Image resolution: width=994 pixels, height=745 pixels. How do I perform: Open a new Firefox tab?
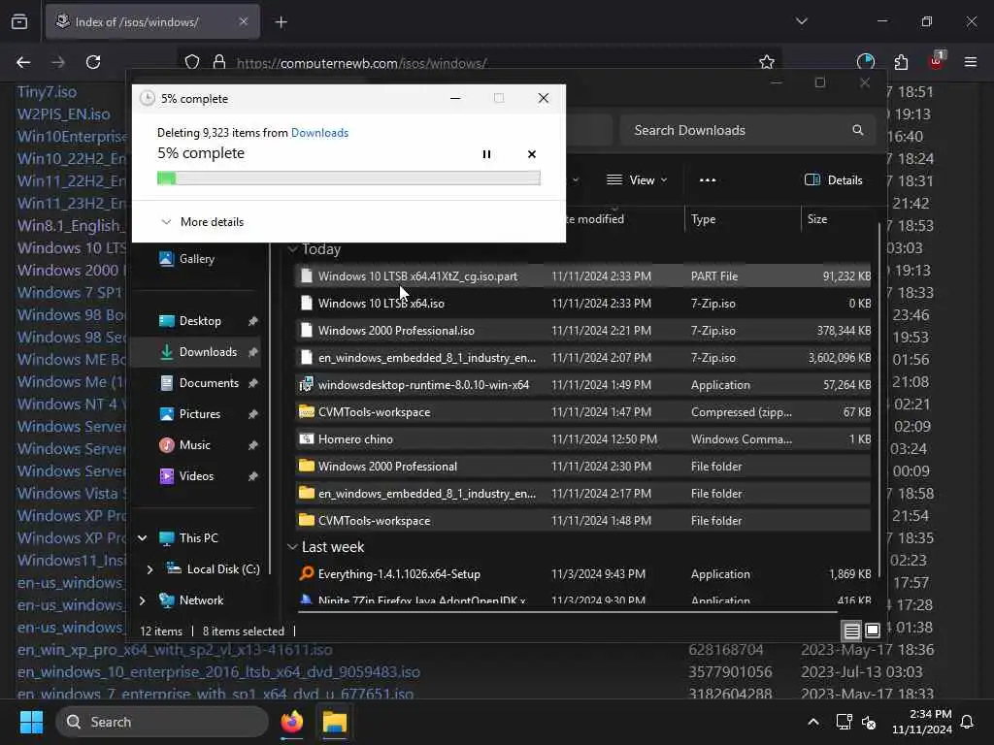click(281, 22)
